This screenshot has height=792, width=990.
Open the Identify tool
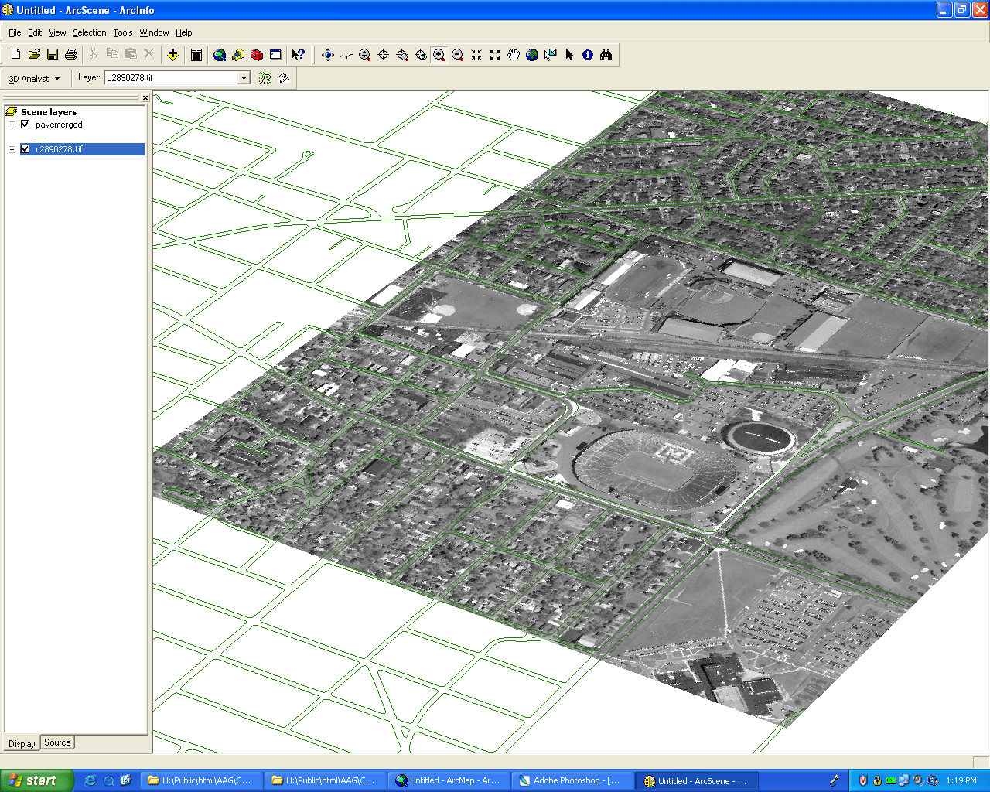(588, 55)
